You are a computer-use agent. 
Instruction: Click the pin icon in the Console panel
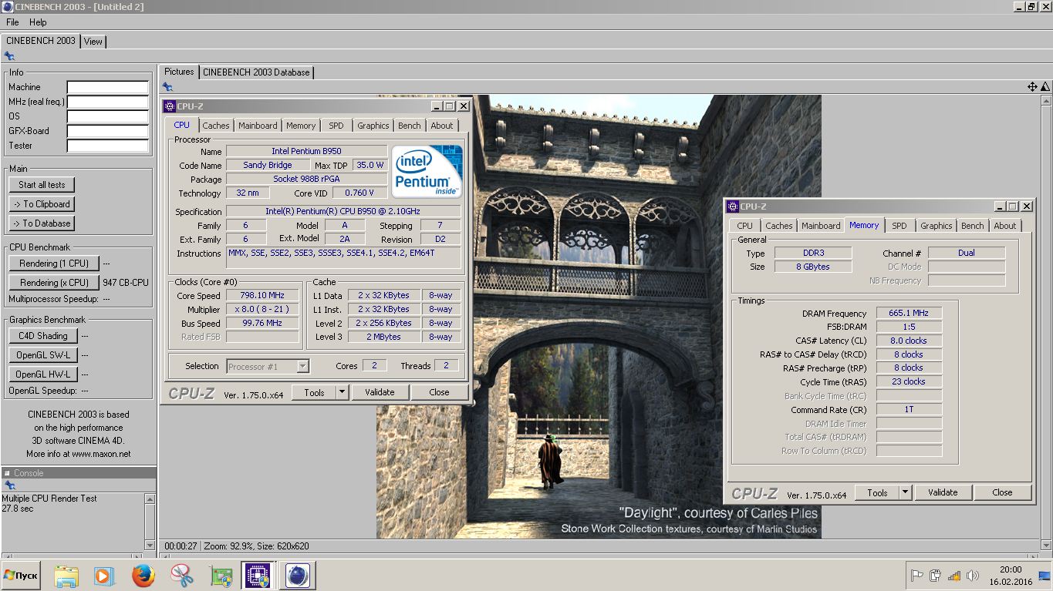(x=9, y=485)
